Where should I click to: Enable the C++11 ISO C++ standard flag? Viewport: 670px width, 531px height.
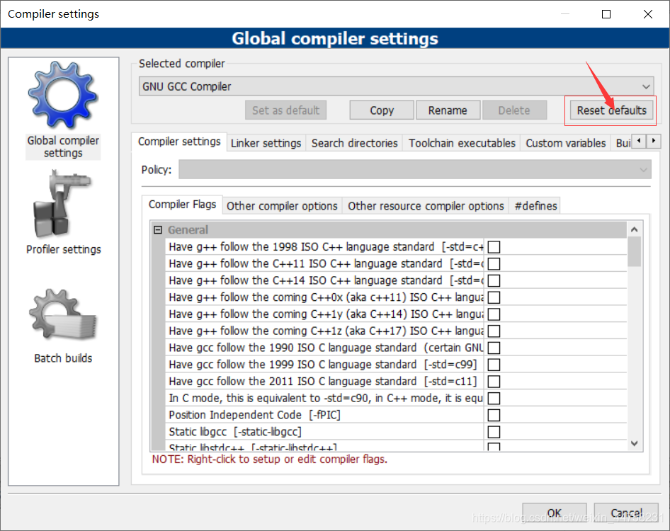pos(494,263)
